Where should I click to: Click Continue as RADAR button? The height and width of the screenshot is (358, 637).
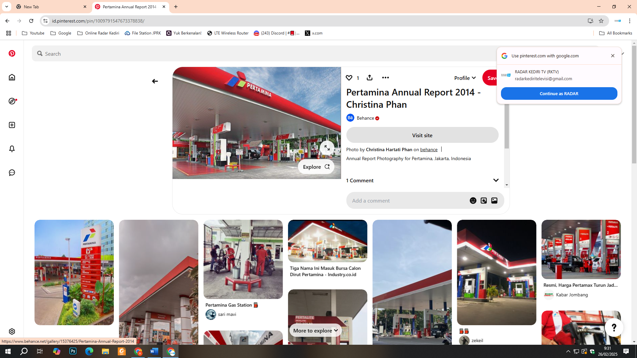tap(559, 93)
